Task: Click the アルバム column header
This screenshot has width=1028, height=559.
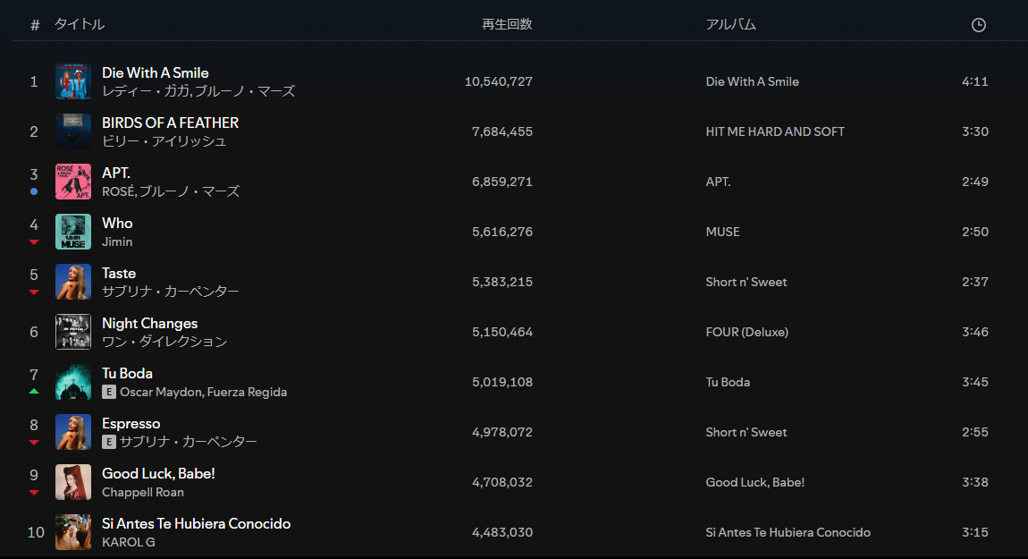Action: (x=731, y=24)
